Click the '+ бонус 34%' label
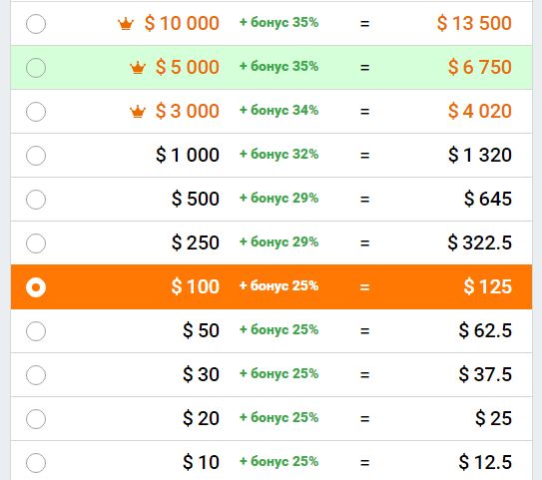The height and width of the screenshot is (480, 542). click(x=278, y=110)
